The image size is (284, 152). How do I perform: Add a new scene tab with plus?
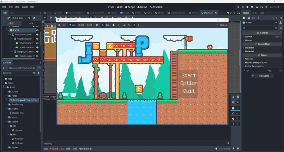tap(234, 13)
